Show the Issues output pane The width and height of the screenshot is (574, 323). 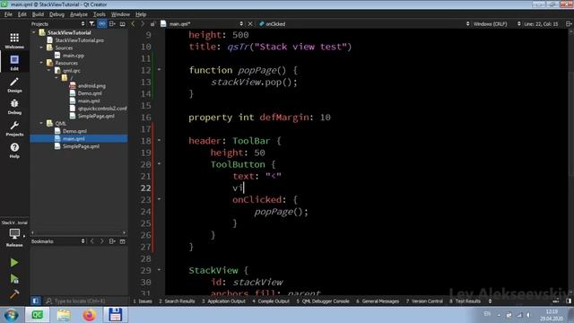tap(143, 301)
